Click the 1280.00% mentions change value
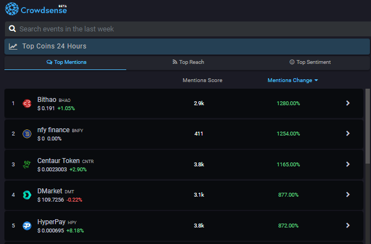371x244 pixels. tap(288, 104)
